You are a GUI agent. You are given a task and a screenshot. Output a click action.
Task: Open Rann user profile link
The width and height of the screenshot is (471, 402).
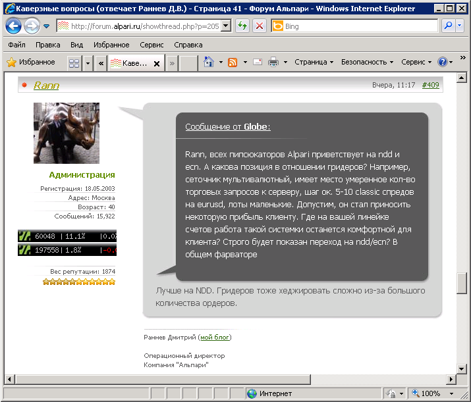[x=46, y=85]
